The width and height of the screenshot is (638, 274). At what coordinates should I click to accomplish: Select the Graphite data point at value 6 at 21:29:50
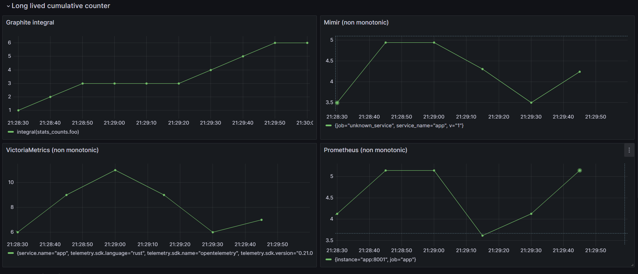[275, 43]
